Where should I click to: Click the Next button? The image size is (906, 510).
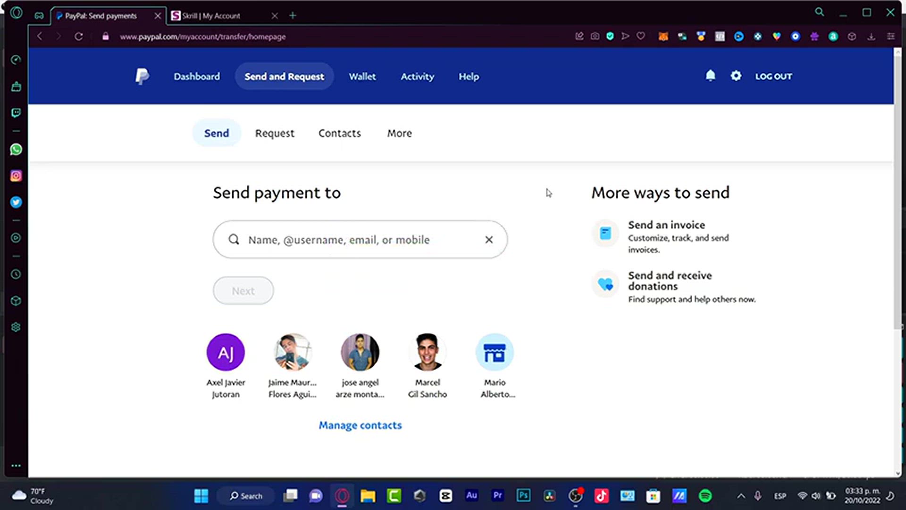tap(243, 290)
